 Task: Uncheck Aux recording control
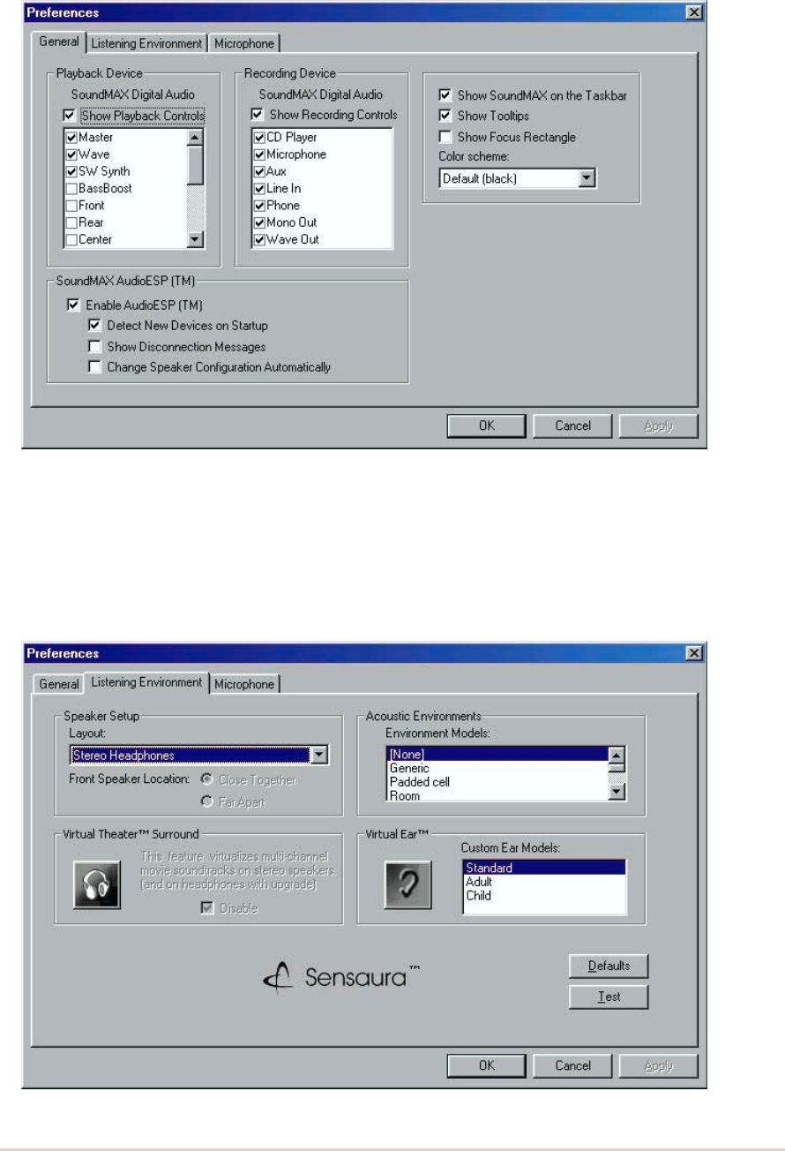pyautogui.click(x=258, y=171)
